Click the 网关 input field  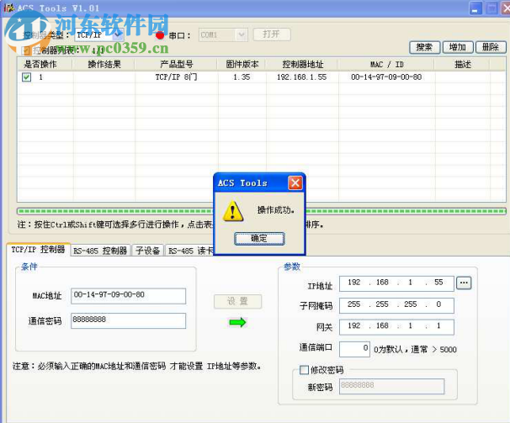[396, 327]
